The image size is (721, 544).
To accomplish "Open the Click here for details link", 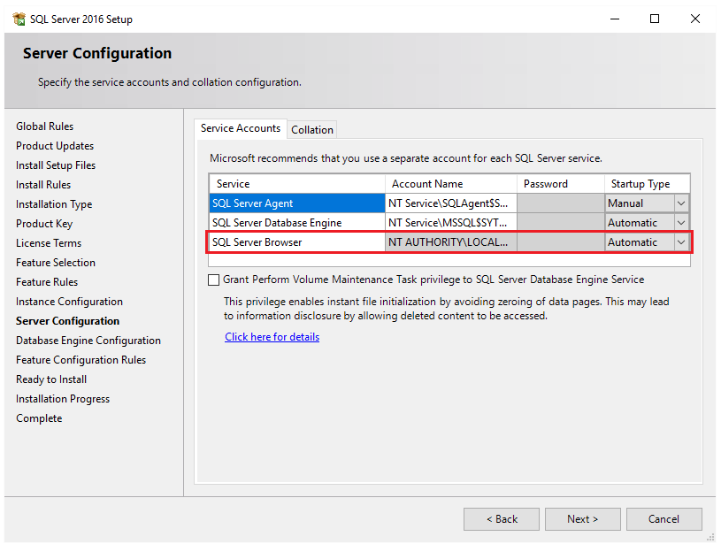I will pyautogui.click(x=272, y=337).
